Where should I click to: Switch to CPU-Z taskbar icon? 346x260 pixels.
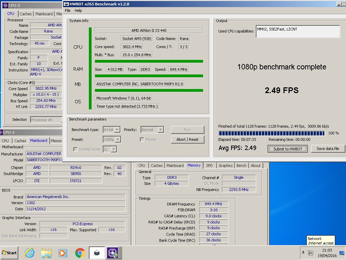tap(114, 253)
